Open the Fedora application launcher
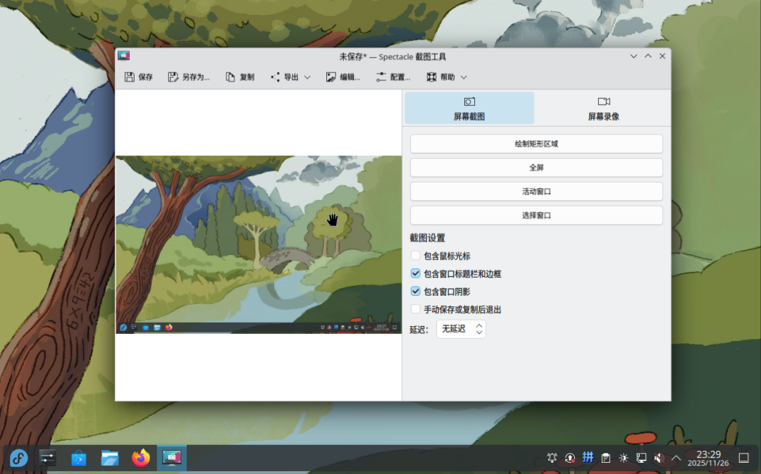This screenshot has width=761, height=474. [x=18, y=458]
